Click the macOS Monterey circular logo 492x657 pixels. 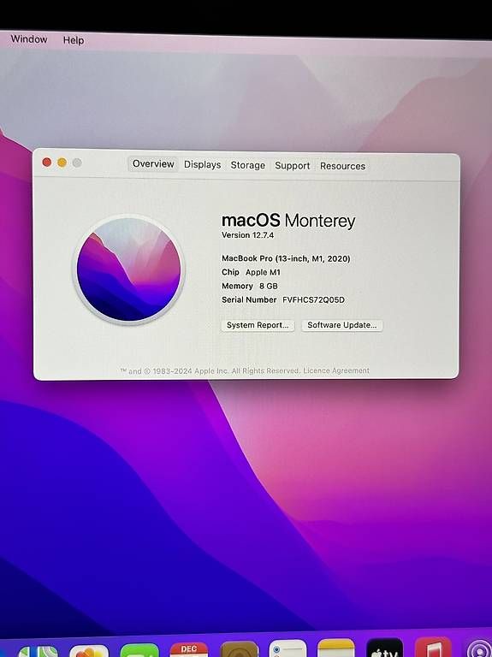(x=128, y=269)
